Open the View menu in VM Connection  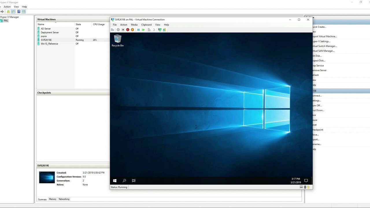(x=158, y=25)
